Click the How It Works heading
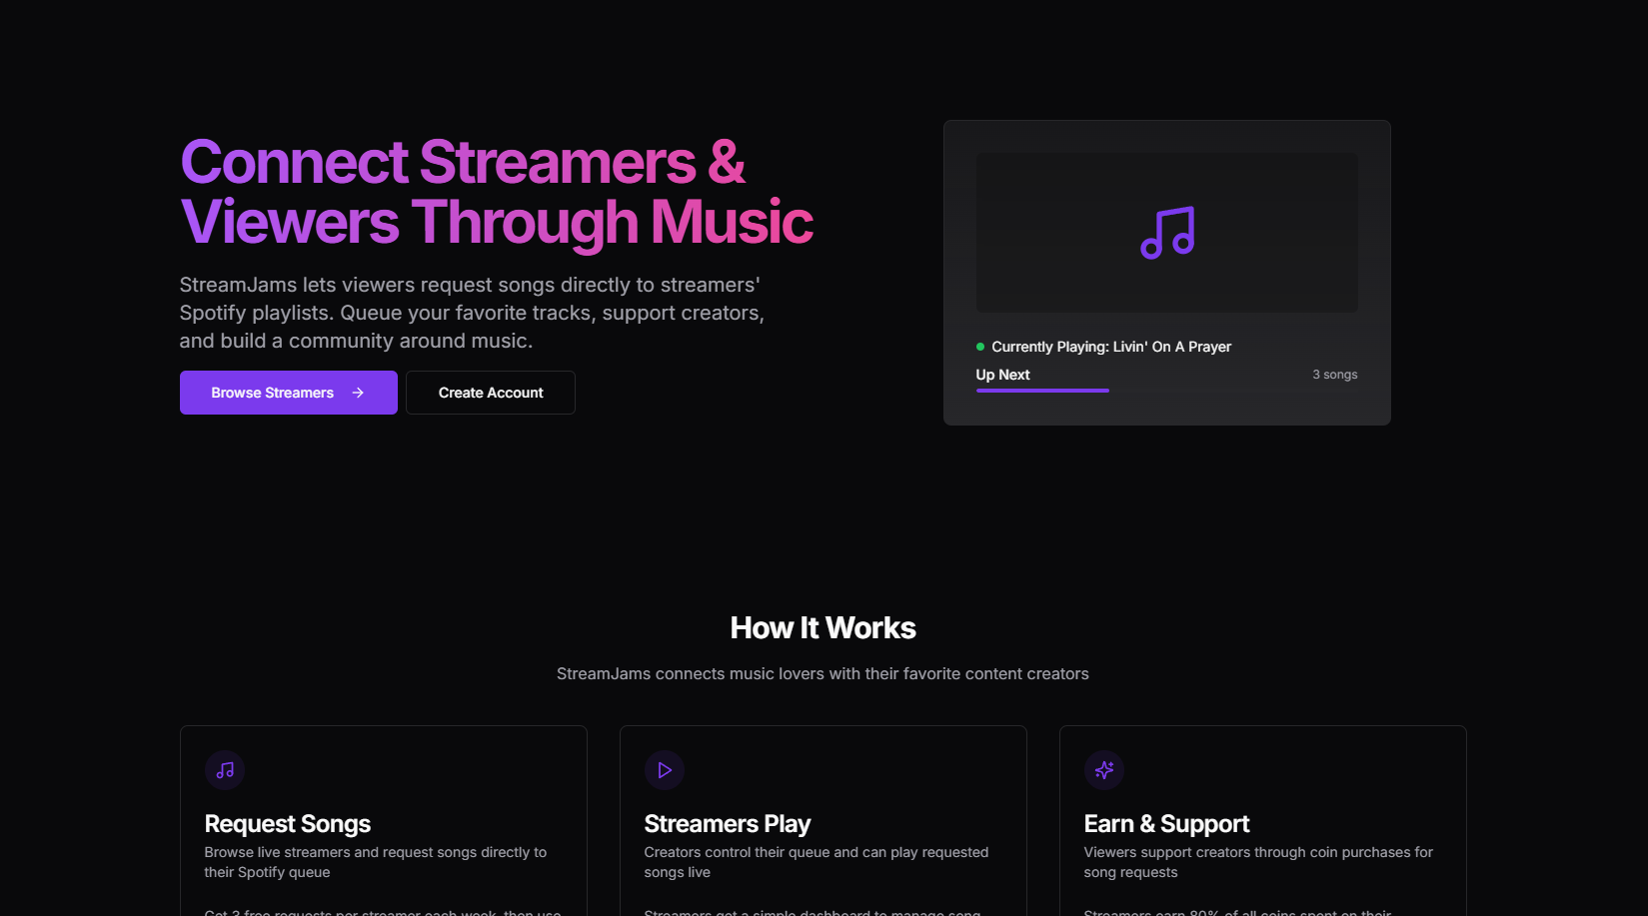This screenshot has height=916, width=1648. click(823, 627)
